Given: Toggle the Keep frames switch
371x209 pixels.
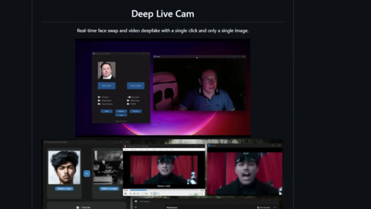Looking at the screenshot, I should point(99,101).
